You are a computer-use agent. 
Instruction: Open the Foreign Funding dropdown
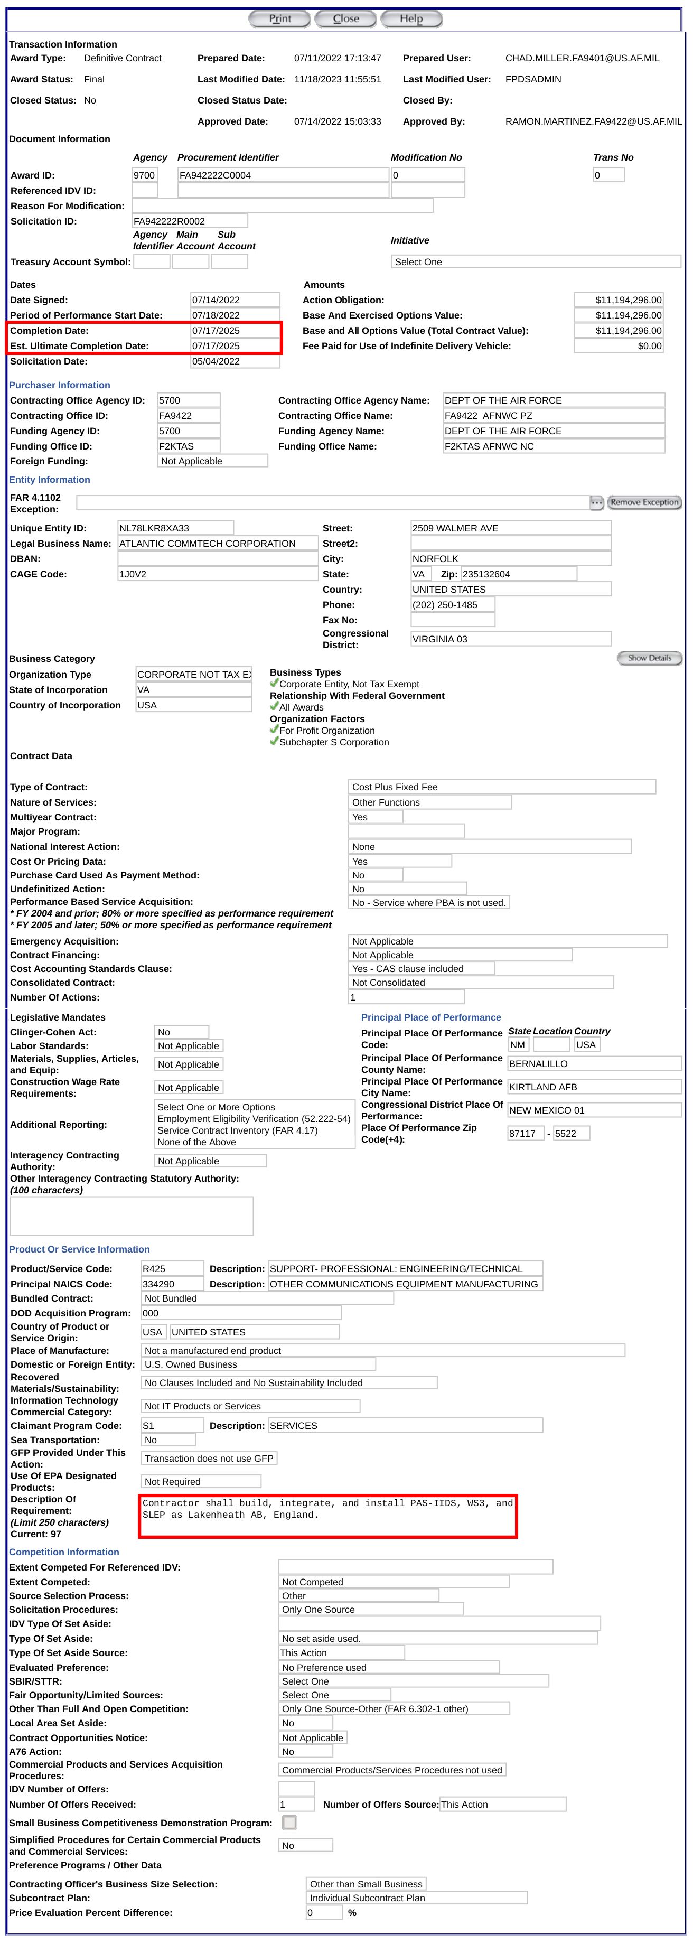coord(213,461)
